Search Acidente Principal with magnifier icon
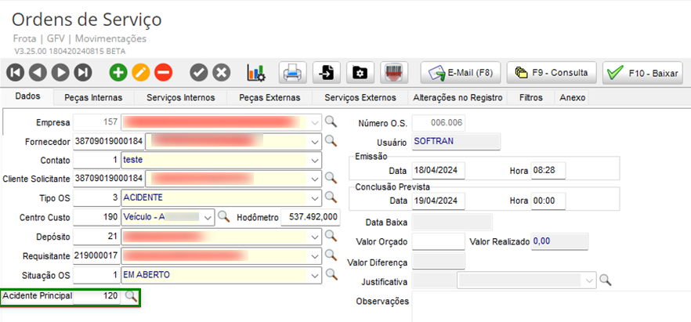The width and height of the screenshot is (691, 322). click(131, 296)
